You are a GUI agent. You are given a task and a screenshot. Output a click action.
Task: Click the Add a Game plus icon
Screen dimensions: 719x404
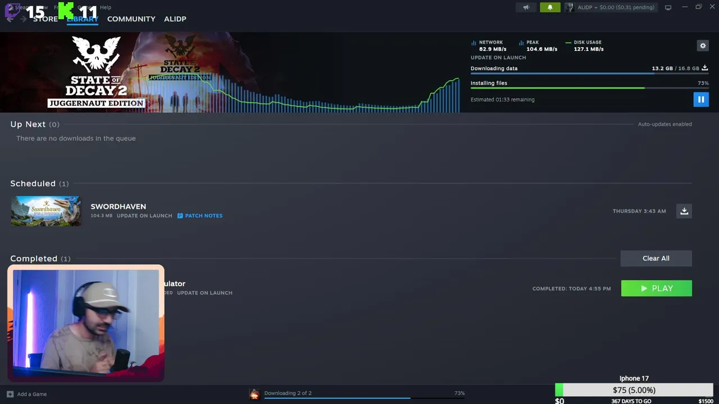(10, 394)
